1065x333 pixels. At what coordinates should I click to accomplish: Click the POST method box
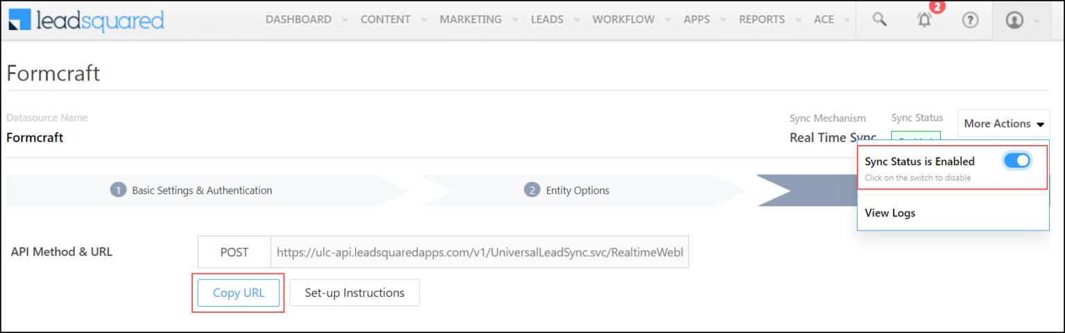pos(234,253)
